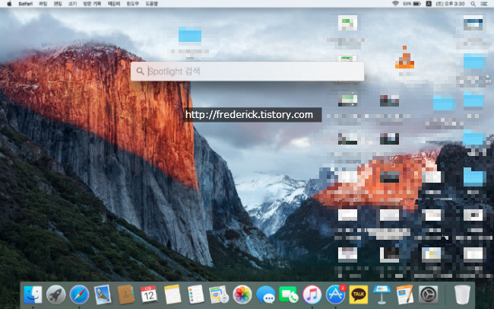Open Keynote podium icon in Dock
This screenshot has height=309, width=494.
pyautogui.click(x=382, y=295)
